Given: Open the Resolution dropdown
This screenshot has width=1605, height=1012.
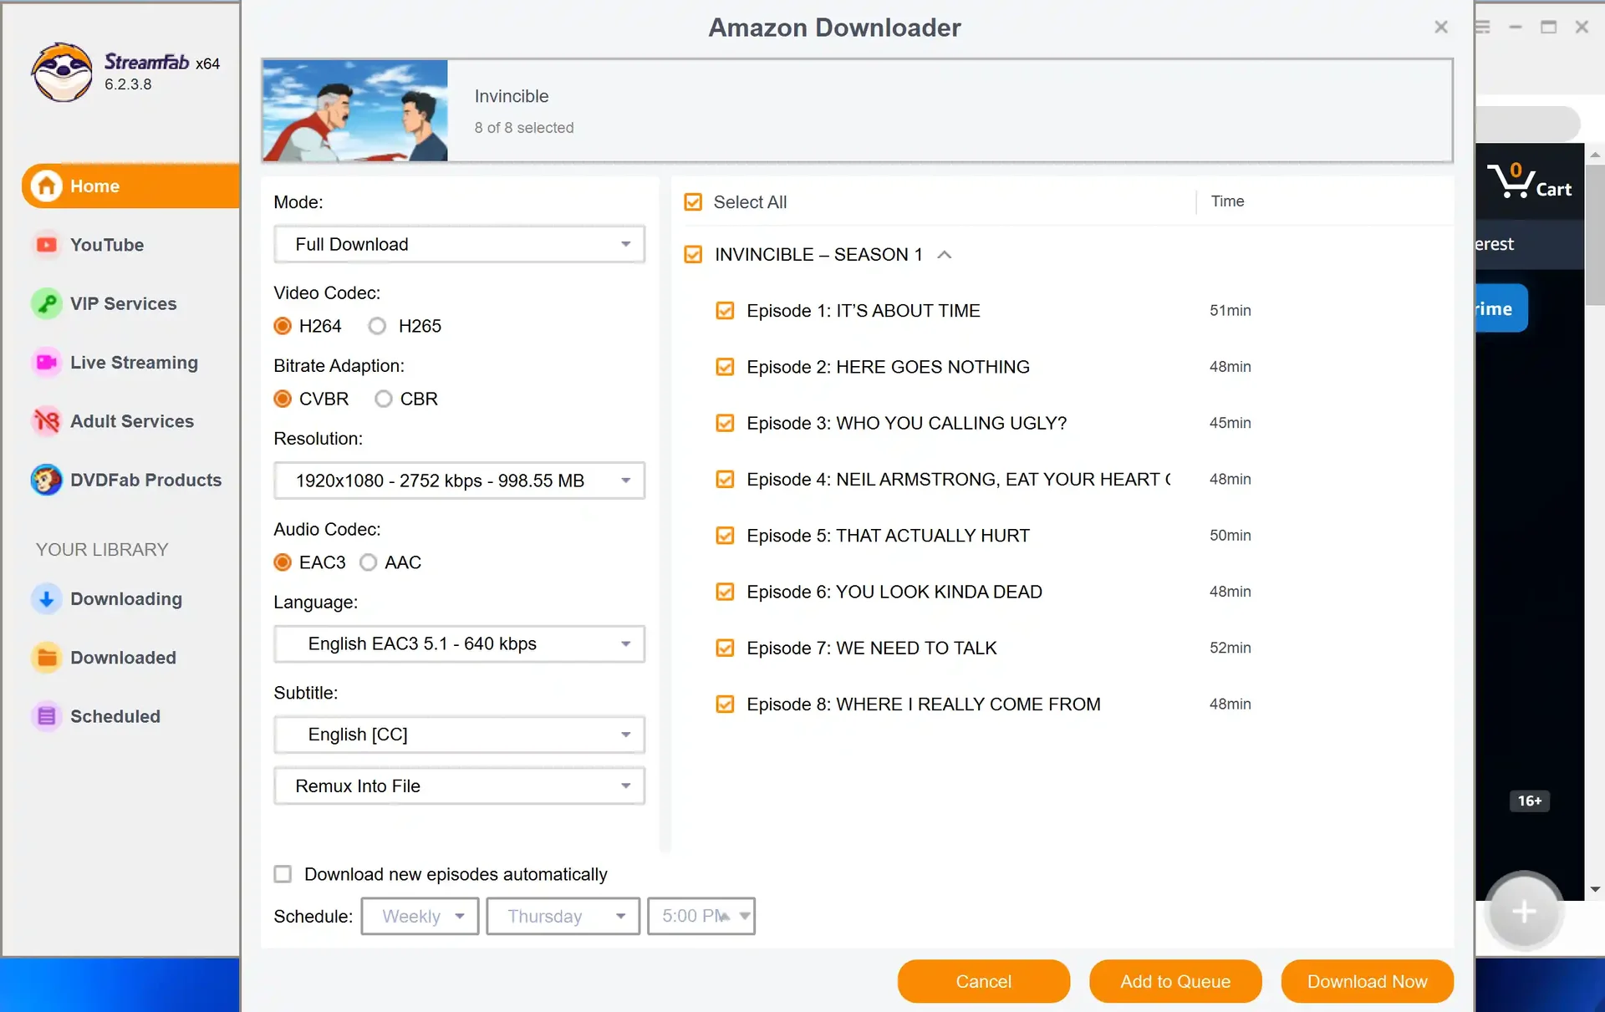Looking at the screenshot, I should tap(459, 481).
